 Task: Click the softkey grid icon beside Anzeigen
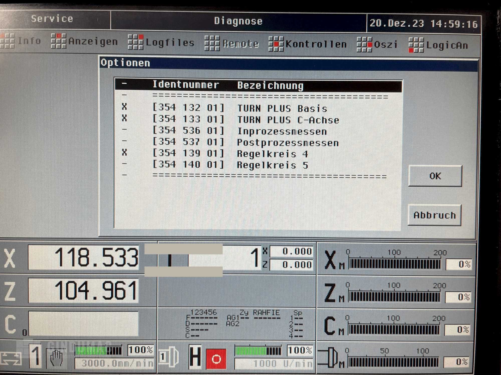tap(59, 41)
